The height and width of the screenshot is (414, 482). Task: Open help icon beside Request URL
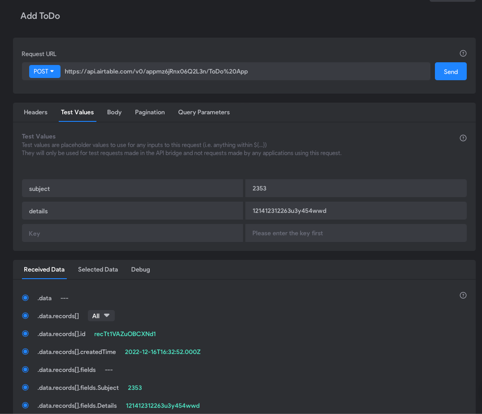(x=463, y=53)
